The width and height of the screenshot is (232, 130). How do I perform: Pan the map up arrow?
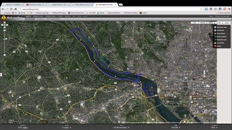(4, 23)
